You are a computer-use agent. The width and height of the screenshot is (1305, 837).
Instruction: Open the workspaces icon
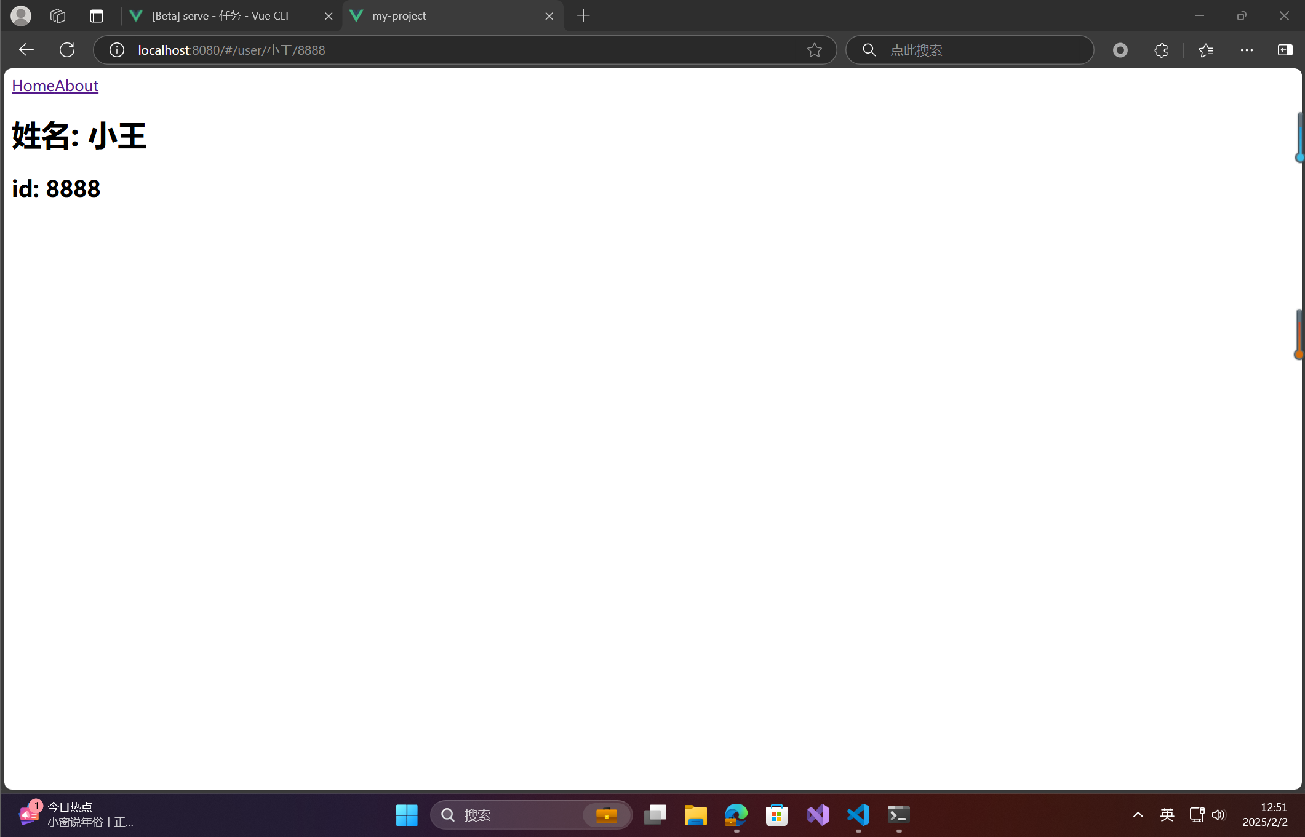[x=58, y=16]
